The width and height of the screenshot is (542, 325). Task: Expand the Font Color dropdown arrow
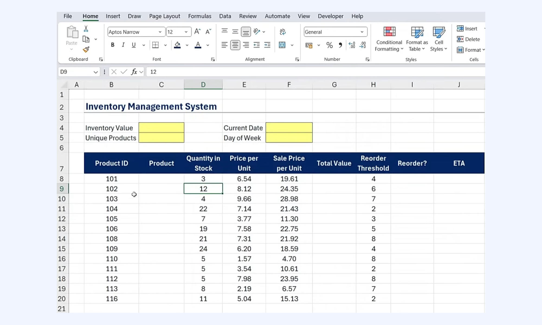208,45
